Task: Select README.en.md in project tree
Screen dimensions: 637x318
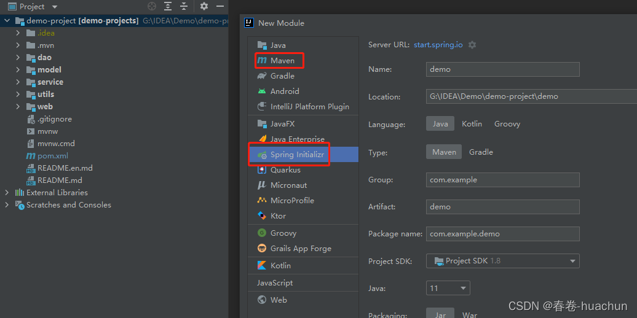Action: pyautogui.click(x=65, y=168)
